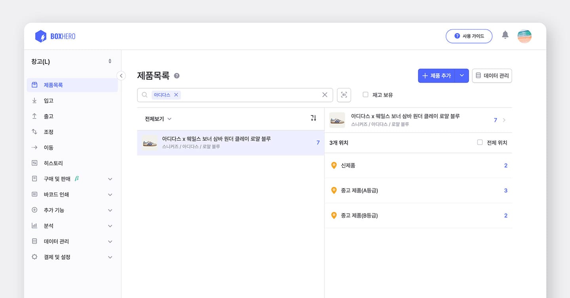Toggle the 전체 위치 checkbox
Image resolution: width=570 pixels, height=298 pixels.
[x=480, y=142]
